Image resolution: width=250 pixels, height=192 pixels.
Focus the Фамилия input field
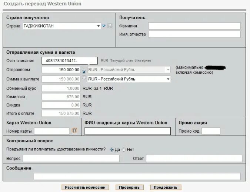point(194,26)
